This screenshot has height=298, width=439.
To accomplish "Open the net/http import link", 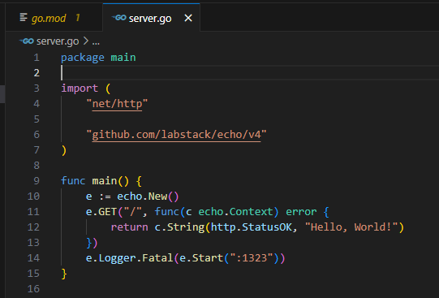I will tap(117, 104).
